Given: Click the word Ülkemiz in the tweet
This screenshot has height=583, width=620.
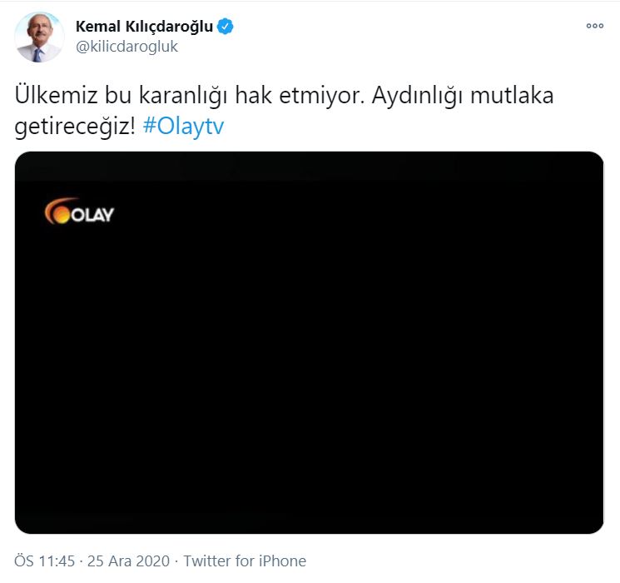Looking at the screenshot, I should [x=56, y=96].
